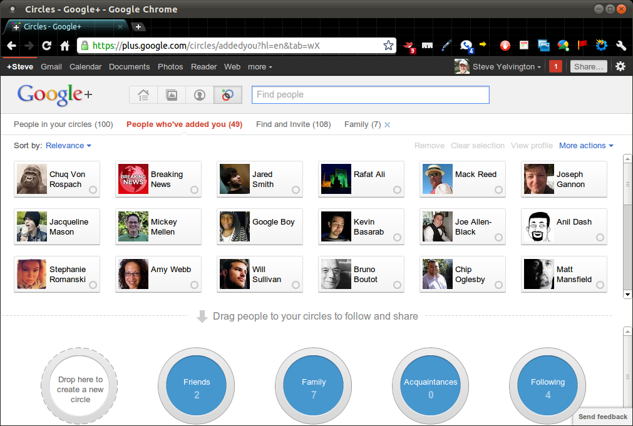Click the screenshot windows extension icon
The image size is (633, 426).
(543, 46)
